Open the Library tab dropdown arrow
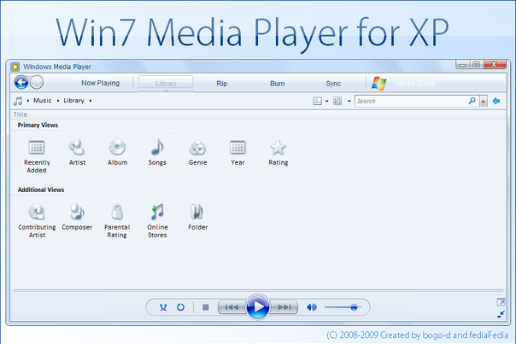Screen dimensions: 516x344 pos(166,90)
